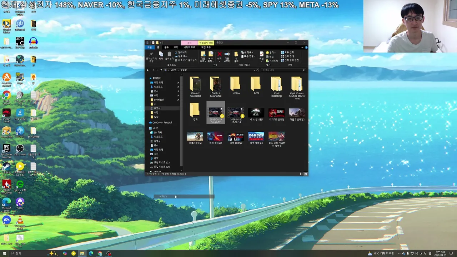457x257 pixels.
Task: Select the RCT3 folder
Action: click(256, 85)
